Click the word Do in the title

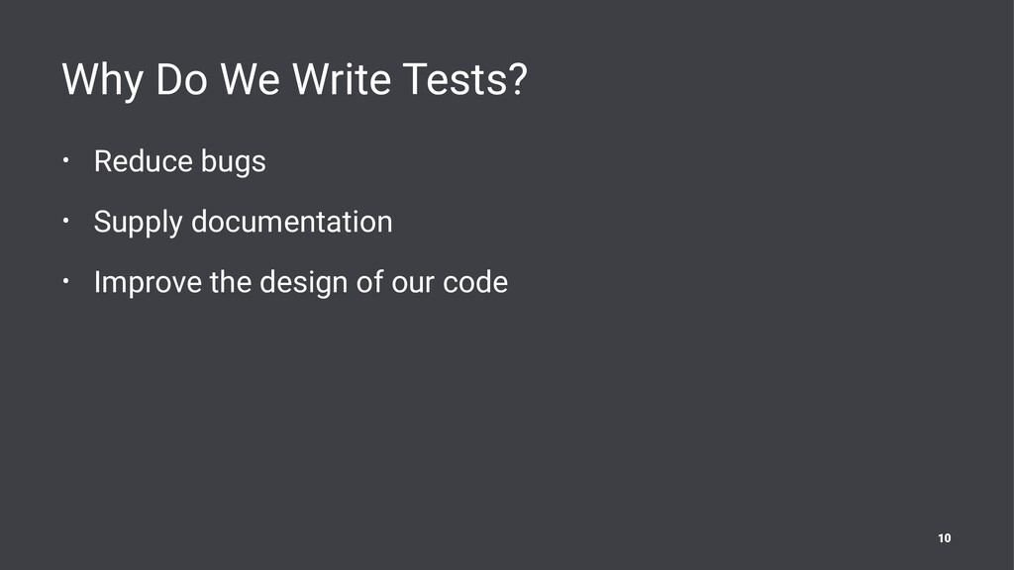point(182,79)
